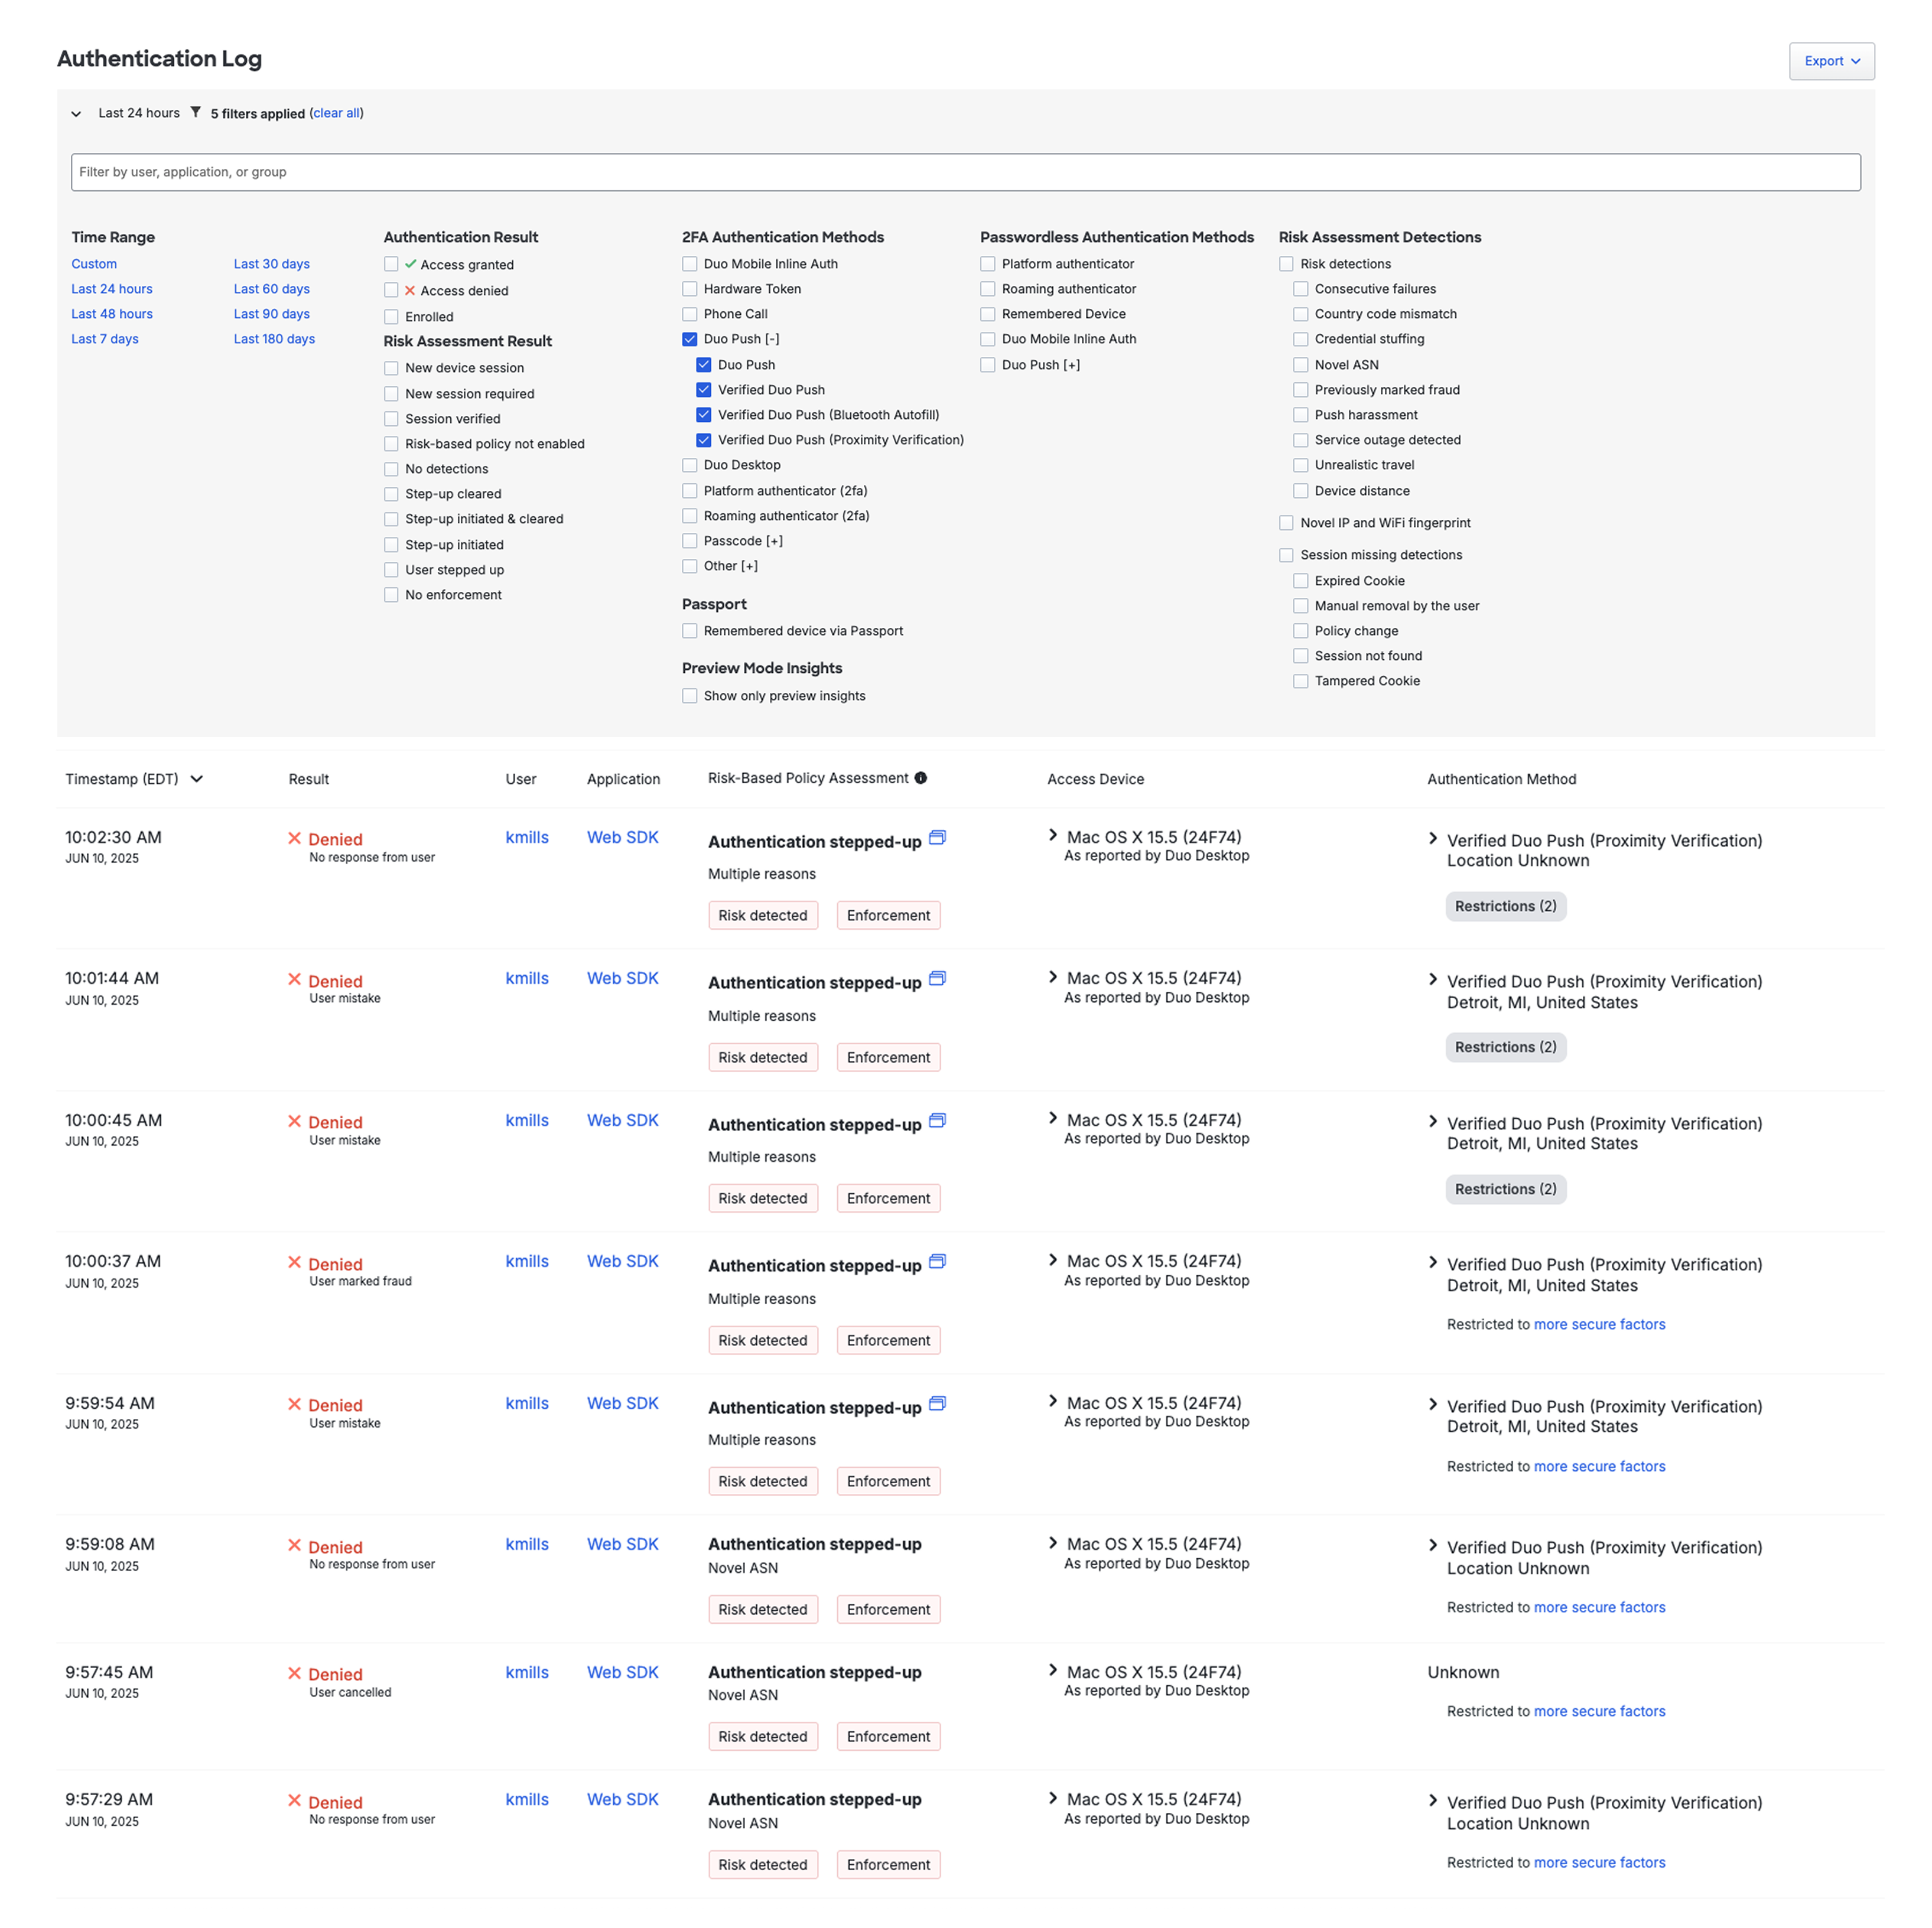Open details icon on 10:02:30 AM stepped-up entry

(x=937, y=838)
